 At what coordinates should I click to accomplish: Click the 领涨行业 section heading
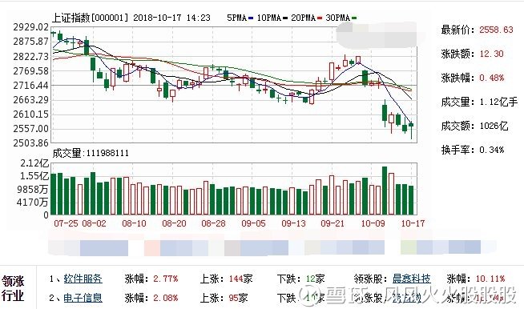pyautogui.click(x=13, y=288)
